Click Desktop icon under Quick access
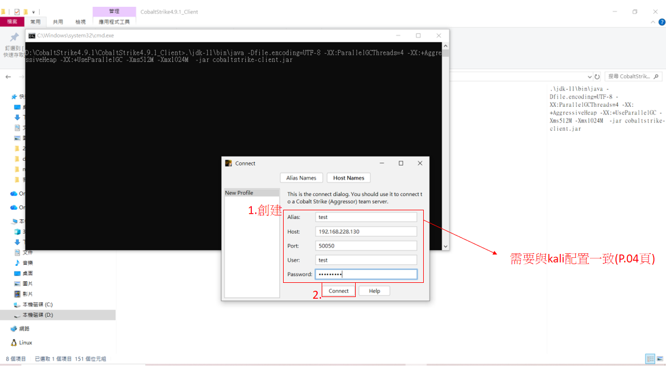Viewport: 666px width, 369px height. click(18, 107)
